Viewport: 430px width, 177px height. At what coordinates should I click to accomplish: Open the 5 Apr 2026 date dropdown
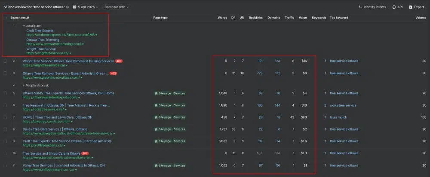coord(85,7)
